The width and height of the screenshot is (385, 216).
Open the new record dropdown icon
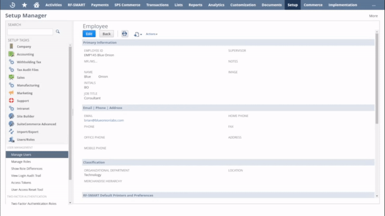(138, 34)
